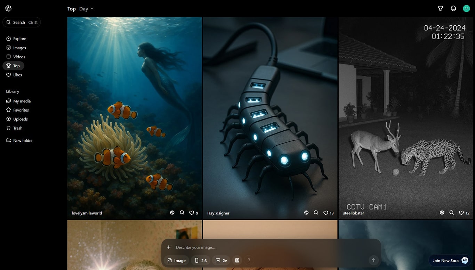Open the AA profile avatar menu

click(x=466, y=9)
